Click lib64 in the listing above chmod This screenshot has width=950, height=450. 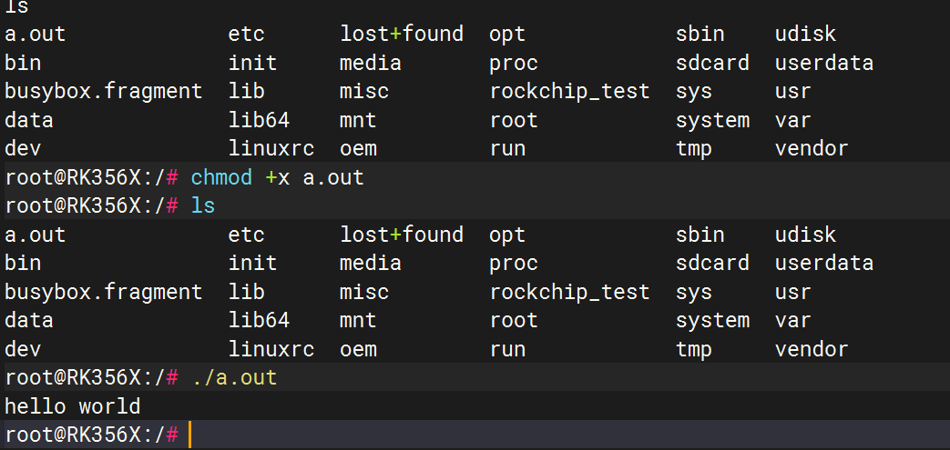pos(259,120)
